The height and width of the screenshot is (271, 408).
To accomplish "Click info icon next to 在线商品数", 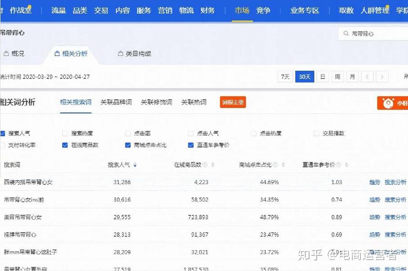I will tap(205, 165).
